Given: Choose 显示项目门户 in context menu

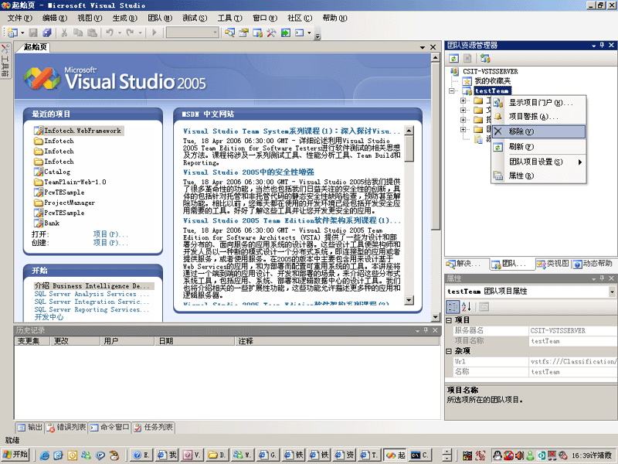Looking at the screenshot, I should point(538,103).
